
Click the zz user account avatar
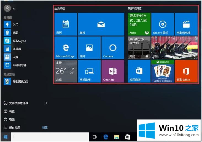[x=7, y=8]
